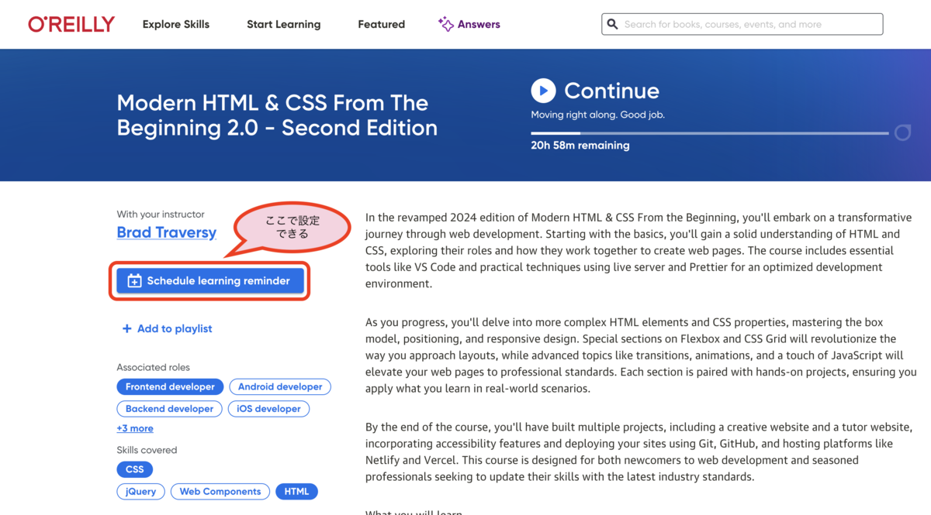The height and width of the screenshot is (515, 931).
Task: Click the O'Reilly logo
Action: pyautogui.click(x=71, y=24)
